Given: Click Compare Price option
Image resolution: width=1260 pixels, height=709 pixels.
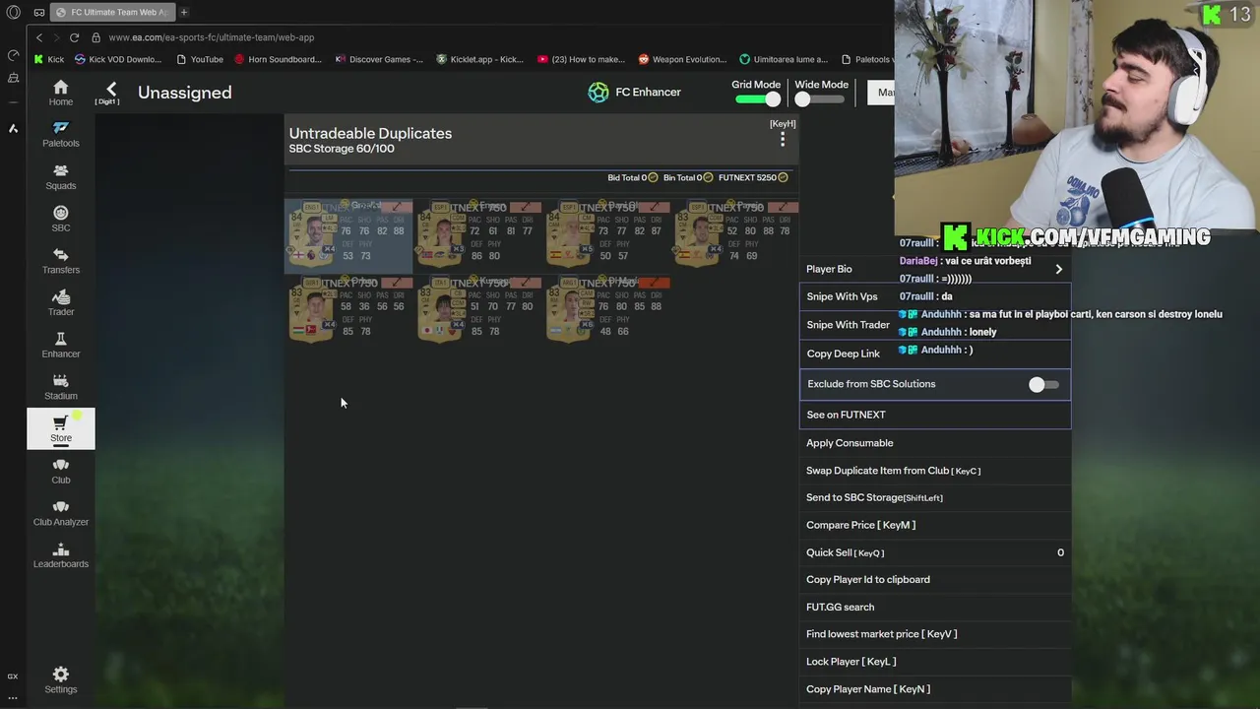Looking at the screenshot, I should pos(935,525).
